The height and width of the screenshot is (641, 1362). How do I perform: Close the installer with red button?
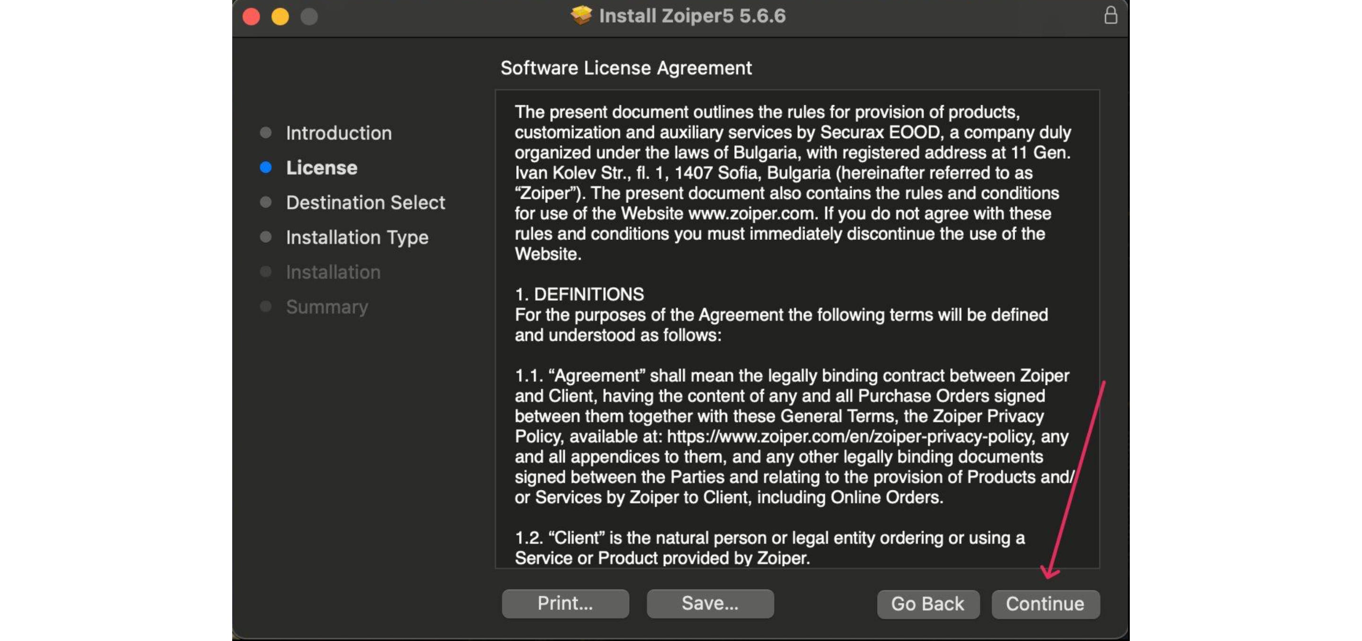pos(251,17)
